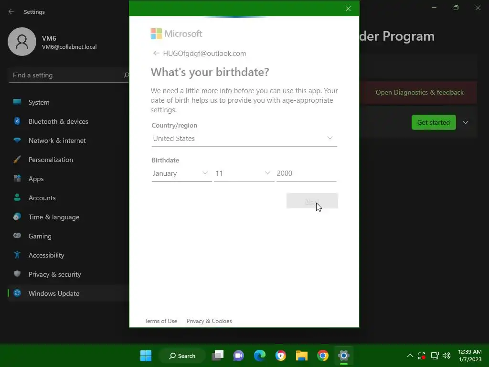Click the network tray icon
Viewport: 489px width, 367px height.
pos(435,356)
